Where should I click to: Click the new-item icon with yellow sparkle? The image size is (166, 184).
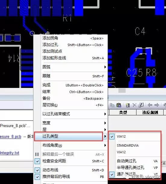click(x=127, y=105)
